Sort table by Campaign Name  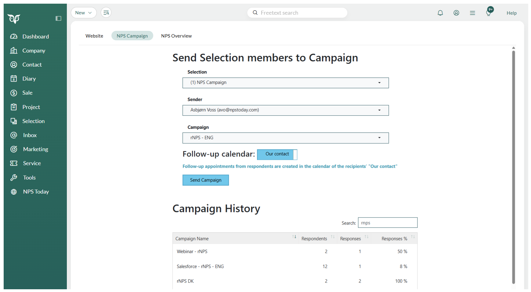click(294, 237)
